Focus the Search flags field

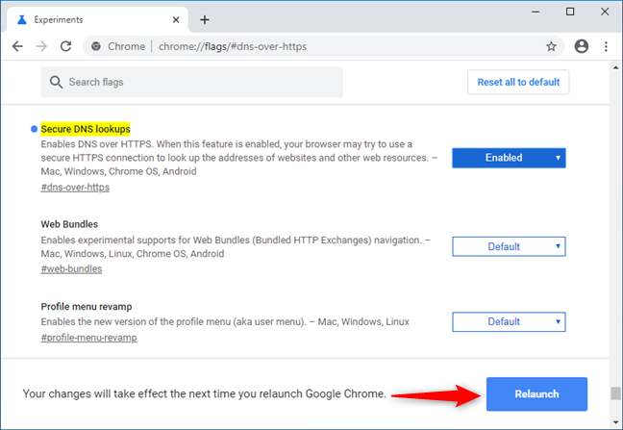click(x=191, y=83)
